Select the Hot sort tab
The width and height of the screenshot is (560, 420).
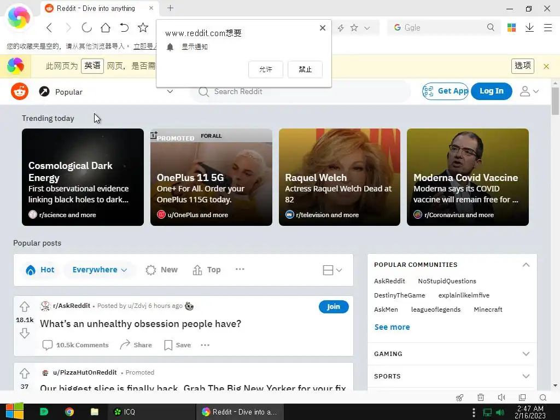40,270
